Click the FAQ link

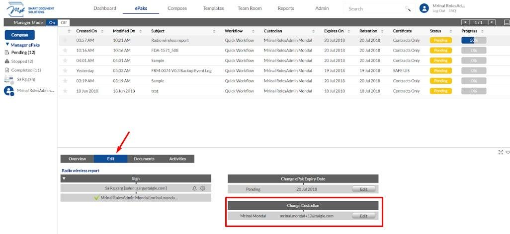pos(452,11)
